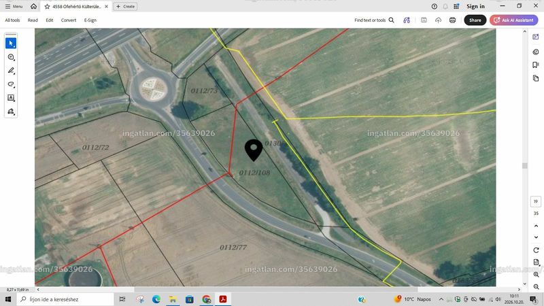Choose the Select arrow tool

point(11,44)
